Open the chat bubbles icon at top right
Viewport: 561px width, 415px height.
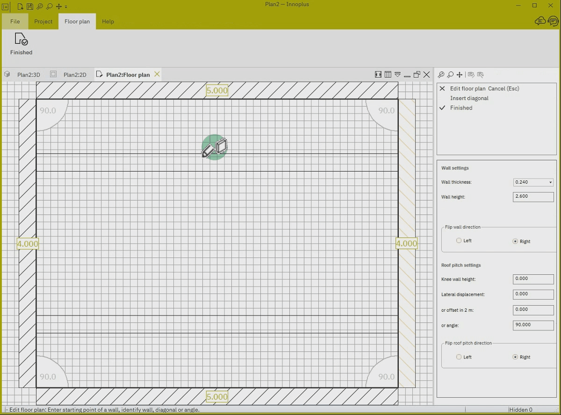pyautogui.click(x=540, y=21)
